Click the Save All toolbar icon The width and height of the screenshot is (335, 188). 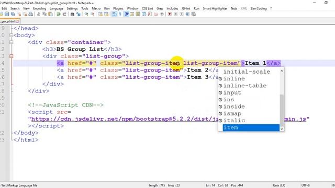pyautogui.click(x=13, y=14)
